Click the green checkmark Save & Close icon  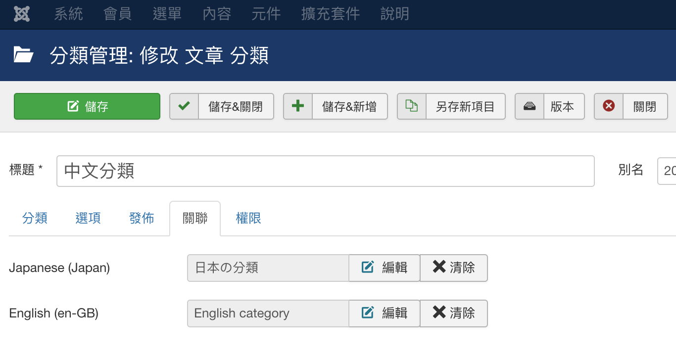click(x=184, y=106)
